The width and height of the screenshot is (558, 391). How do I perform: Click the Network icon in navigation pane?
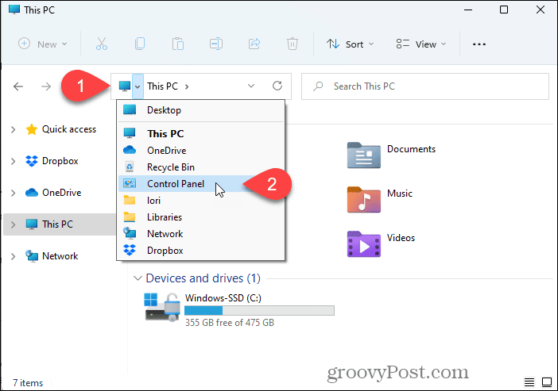pos(32,256)
